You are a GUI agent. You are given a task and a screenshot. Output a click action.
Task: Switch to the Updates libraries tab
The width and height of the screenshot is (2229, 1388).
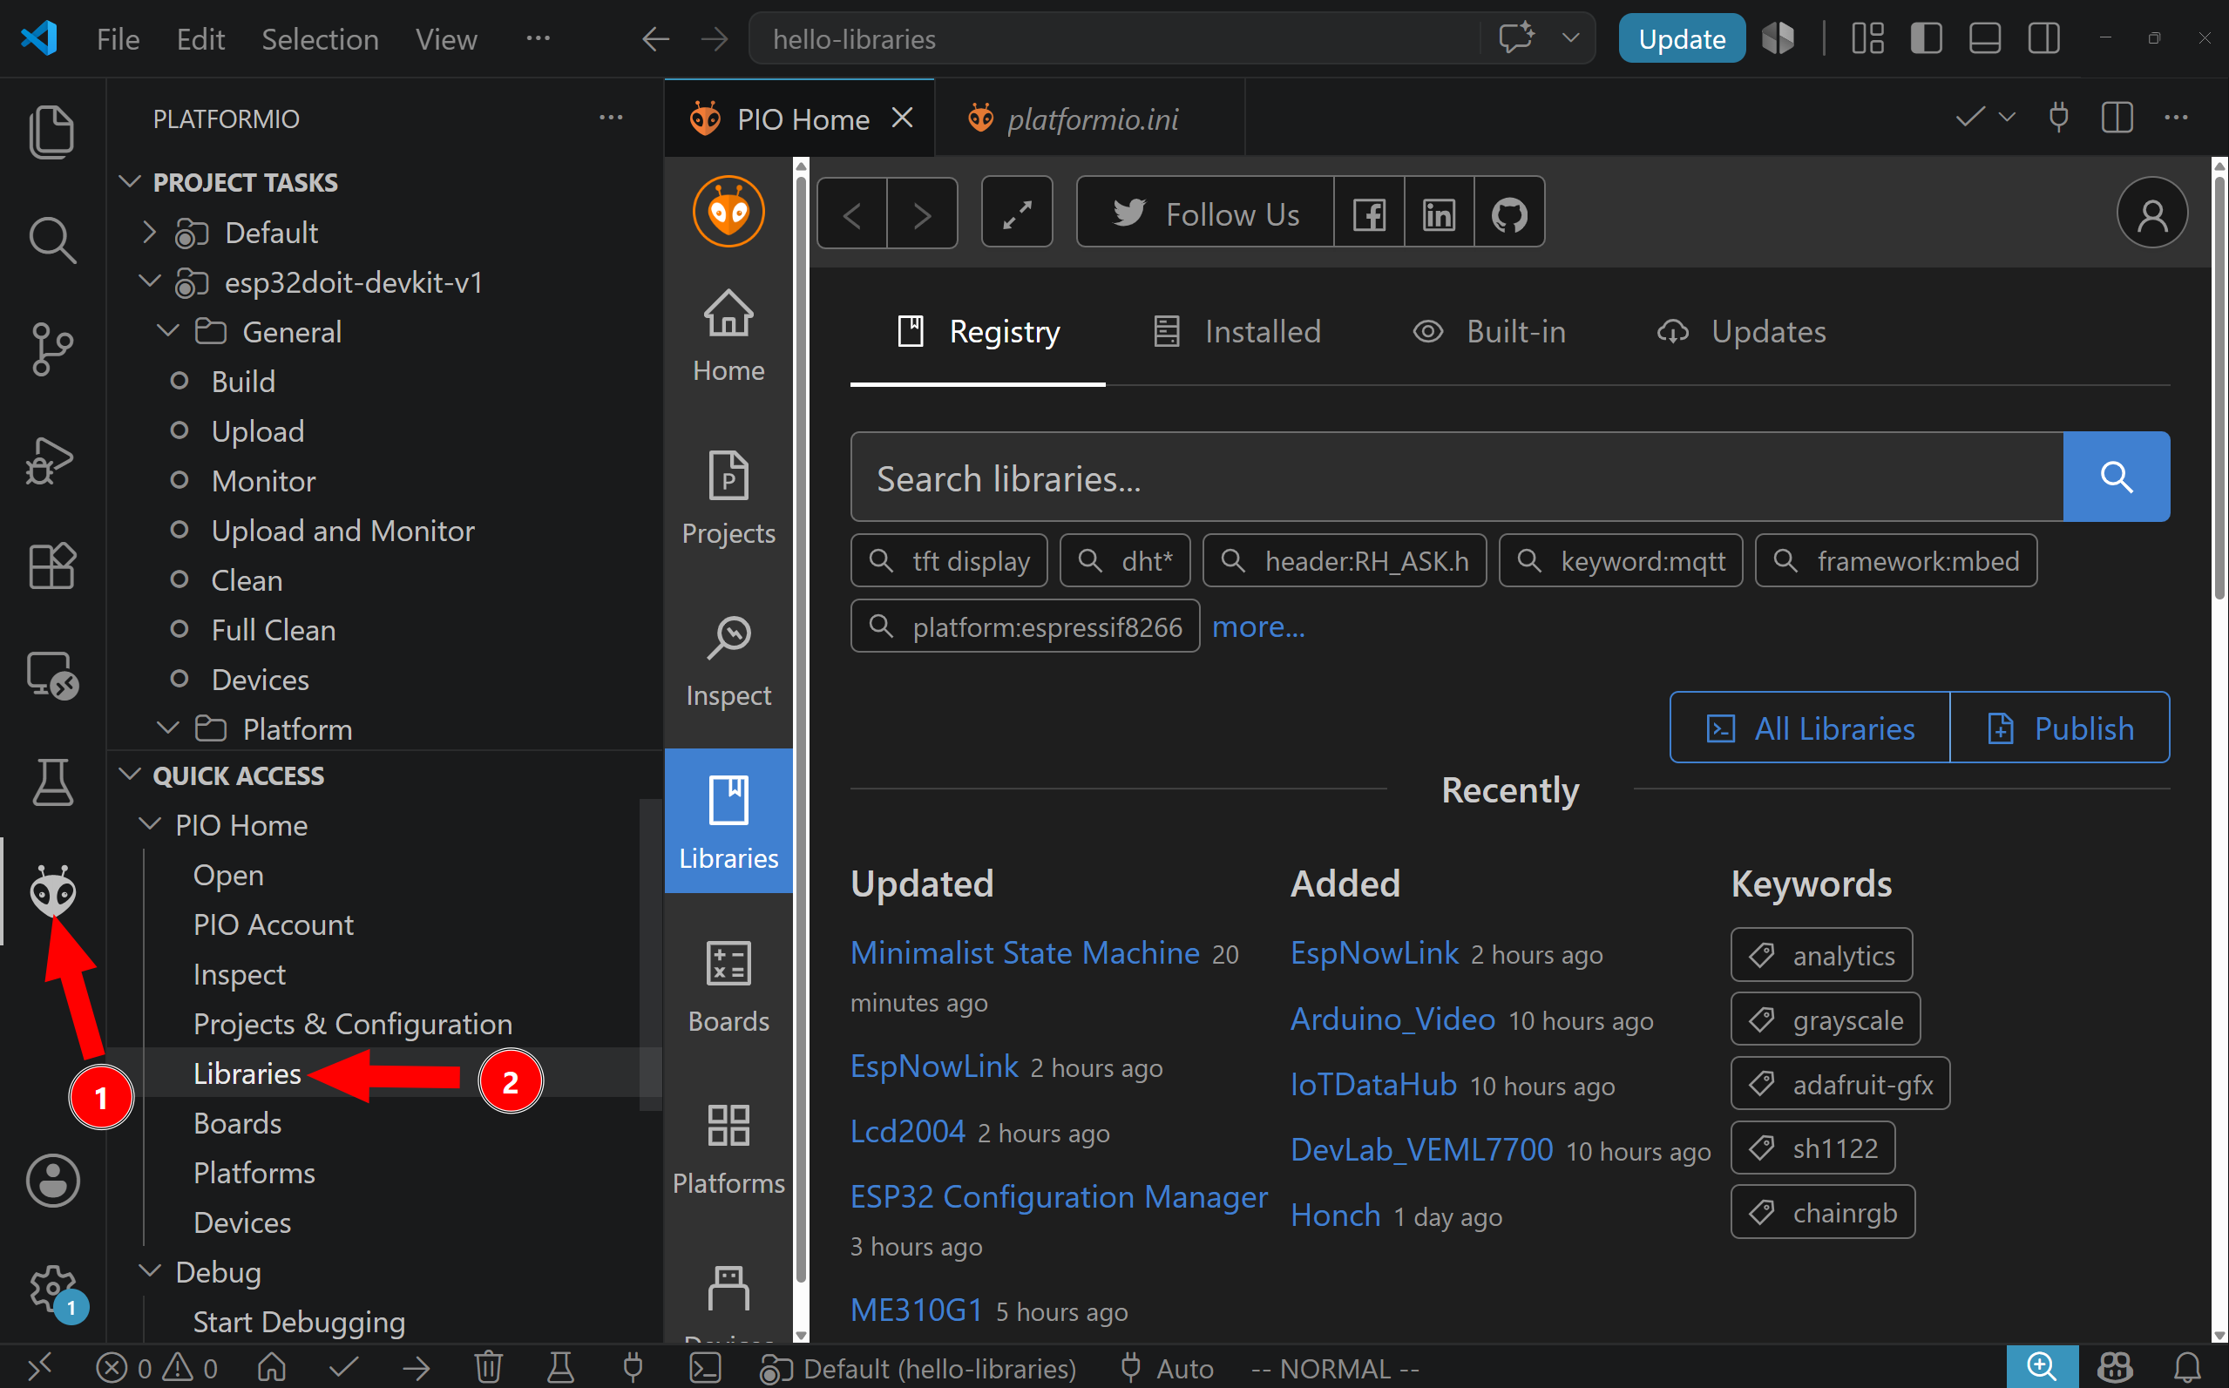(x=1742, y=331)
